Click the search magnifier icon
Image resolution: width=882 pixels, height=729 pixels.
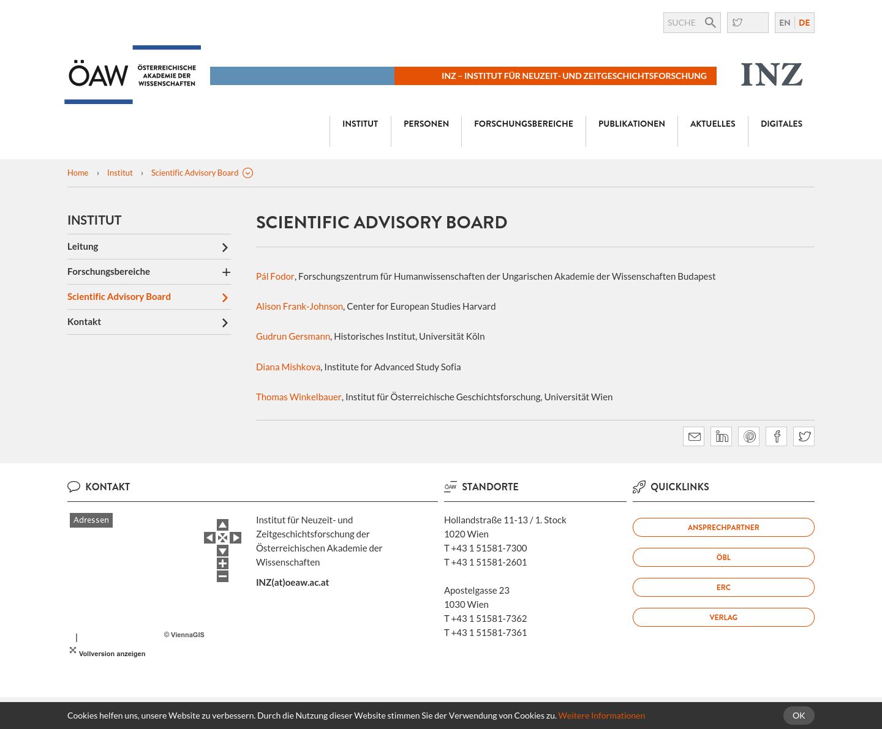tap(710, 23)
